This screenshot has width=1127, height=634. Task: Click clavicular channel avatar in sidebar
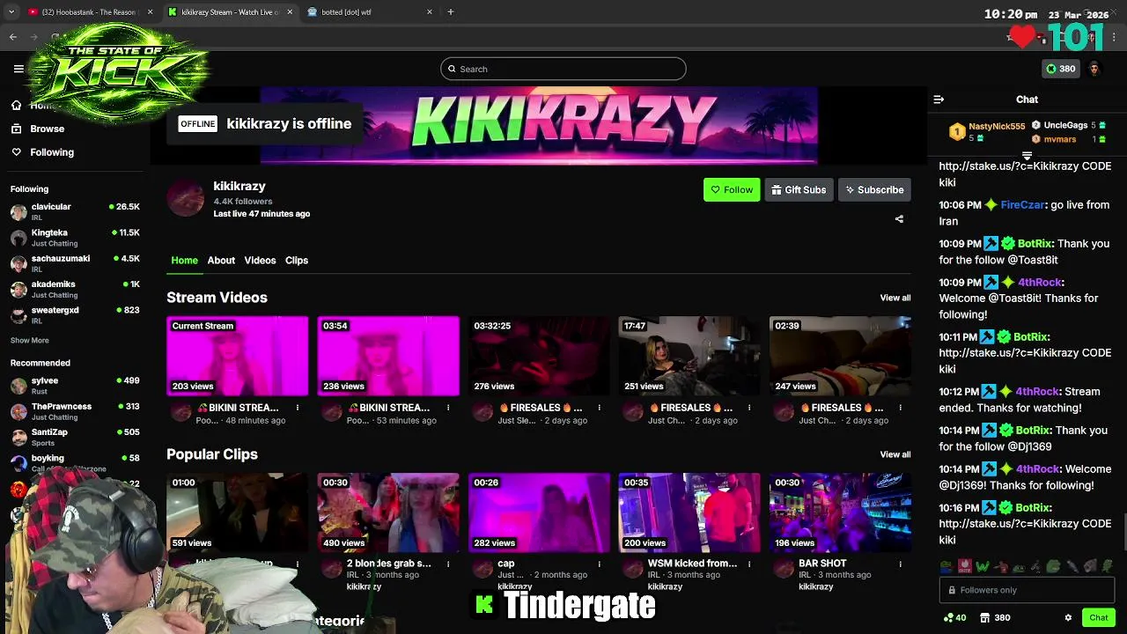pyautogui.click(x=18, y=212)
